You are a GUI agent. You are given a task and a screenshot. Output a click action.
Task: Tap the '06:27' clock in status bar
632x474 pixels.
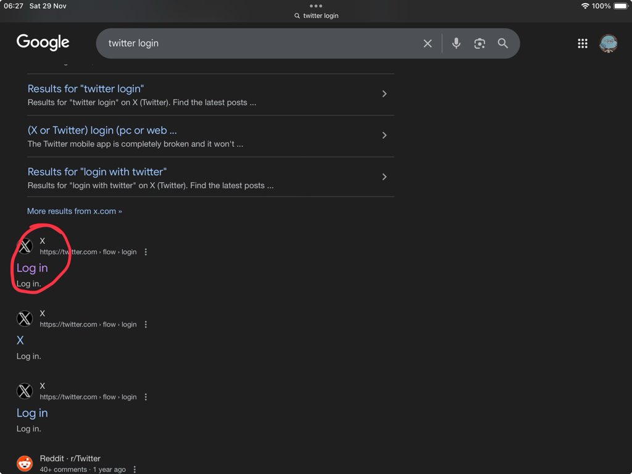click(14, 6)
